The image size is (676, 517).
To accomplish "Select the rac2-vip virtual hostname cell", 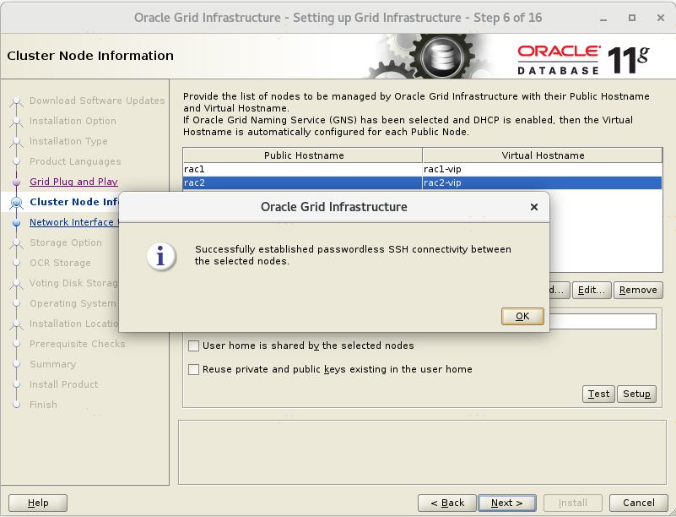I will 542,182.
